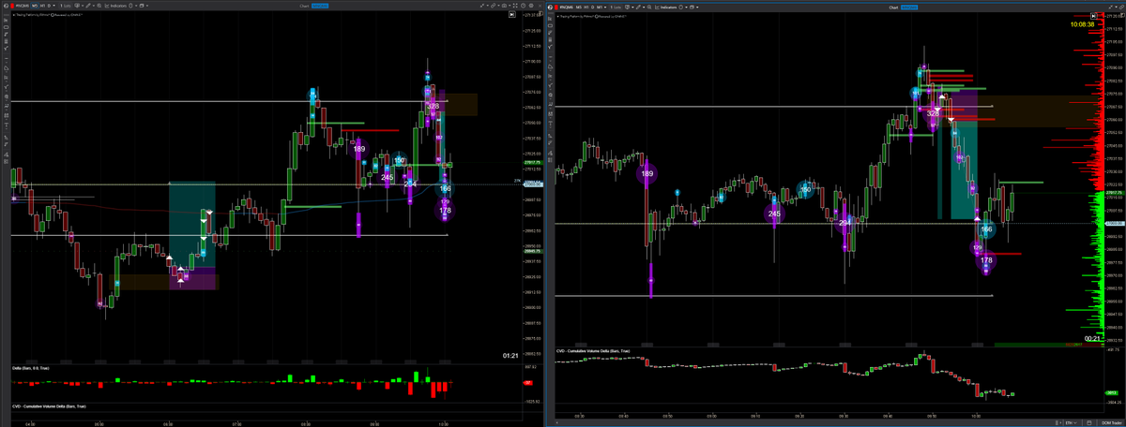Expand the timeframe dropdown in right chart
The width and height of the screenshot is (1126, 427).
coord(605,7)
